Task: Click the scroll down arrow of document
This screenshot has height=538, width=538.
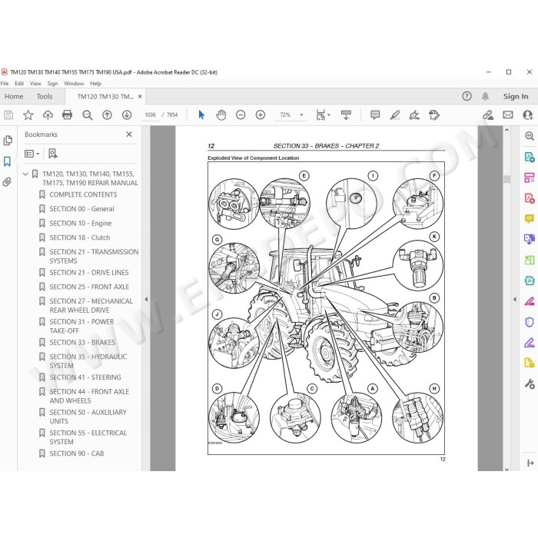Action: tap(506, 469)
